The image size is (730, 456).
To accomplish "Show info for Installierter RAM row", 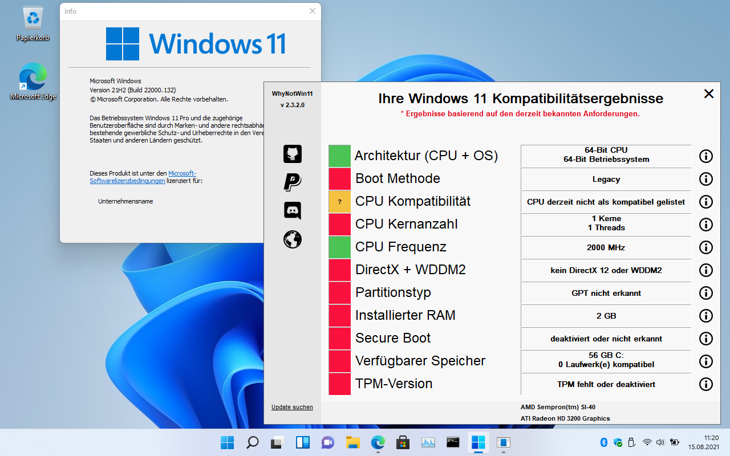I will point(706,315).
